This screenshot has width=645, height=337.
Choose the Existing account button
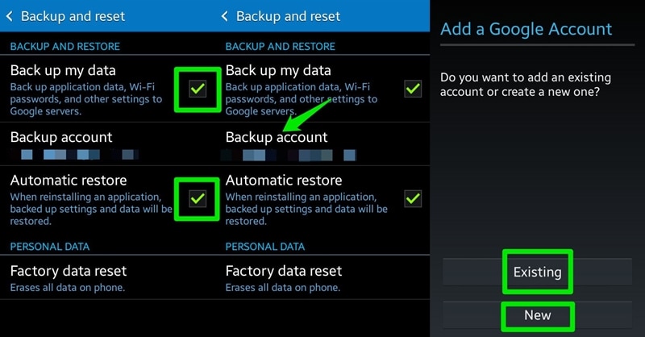[x=537, y=272]
